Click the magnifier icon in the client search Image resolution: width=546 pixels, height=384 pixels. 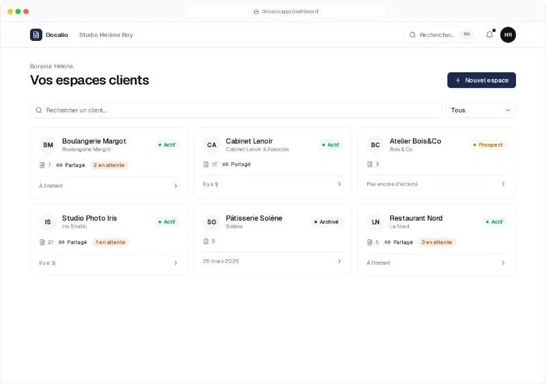pyautogui.click(x=39, y=110)
